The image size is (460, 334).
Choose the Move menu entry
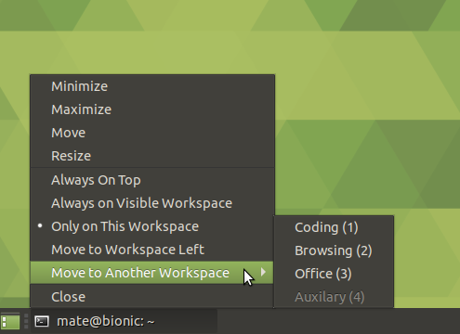coord(151,133)
